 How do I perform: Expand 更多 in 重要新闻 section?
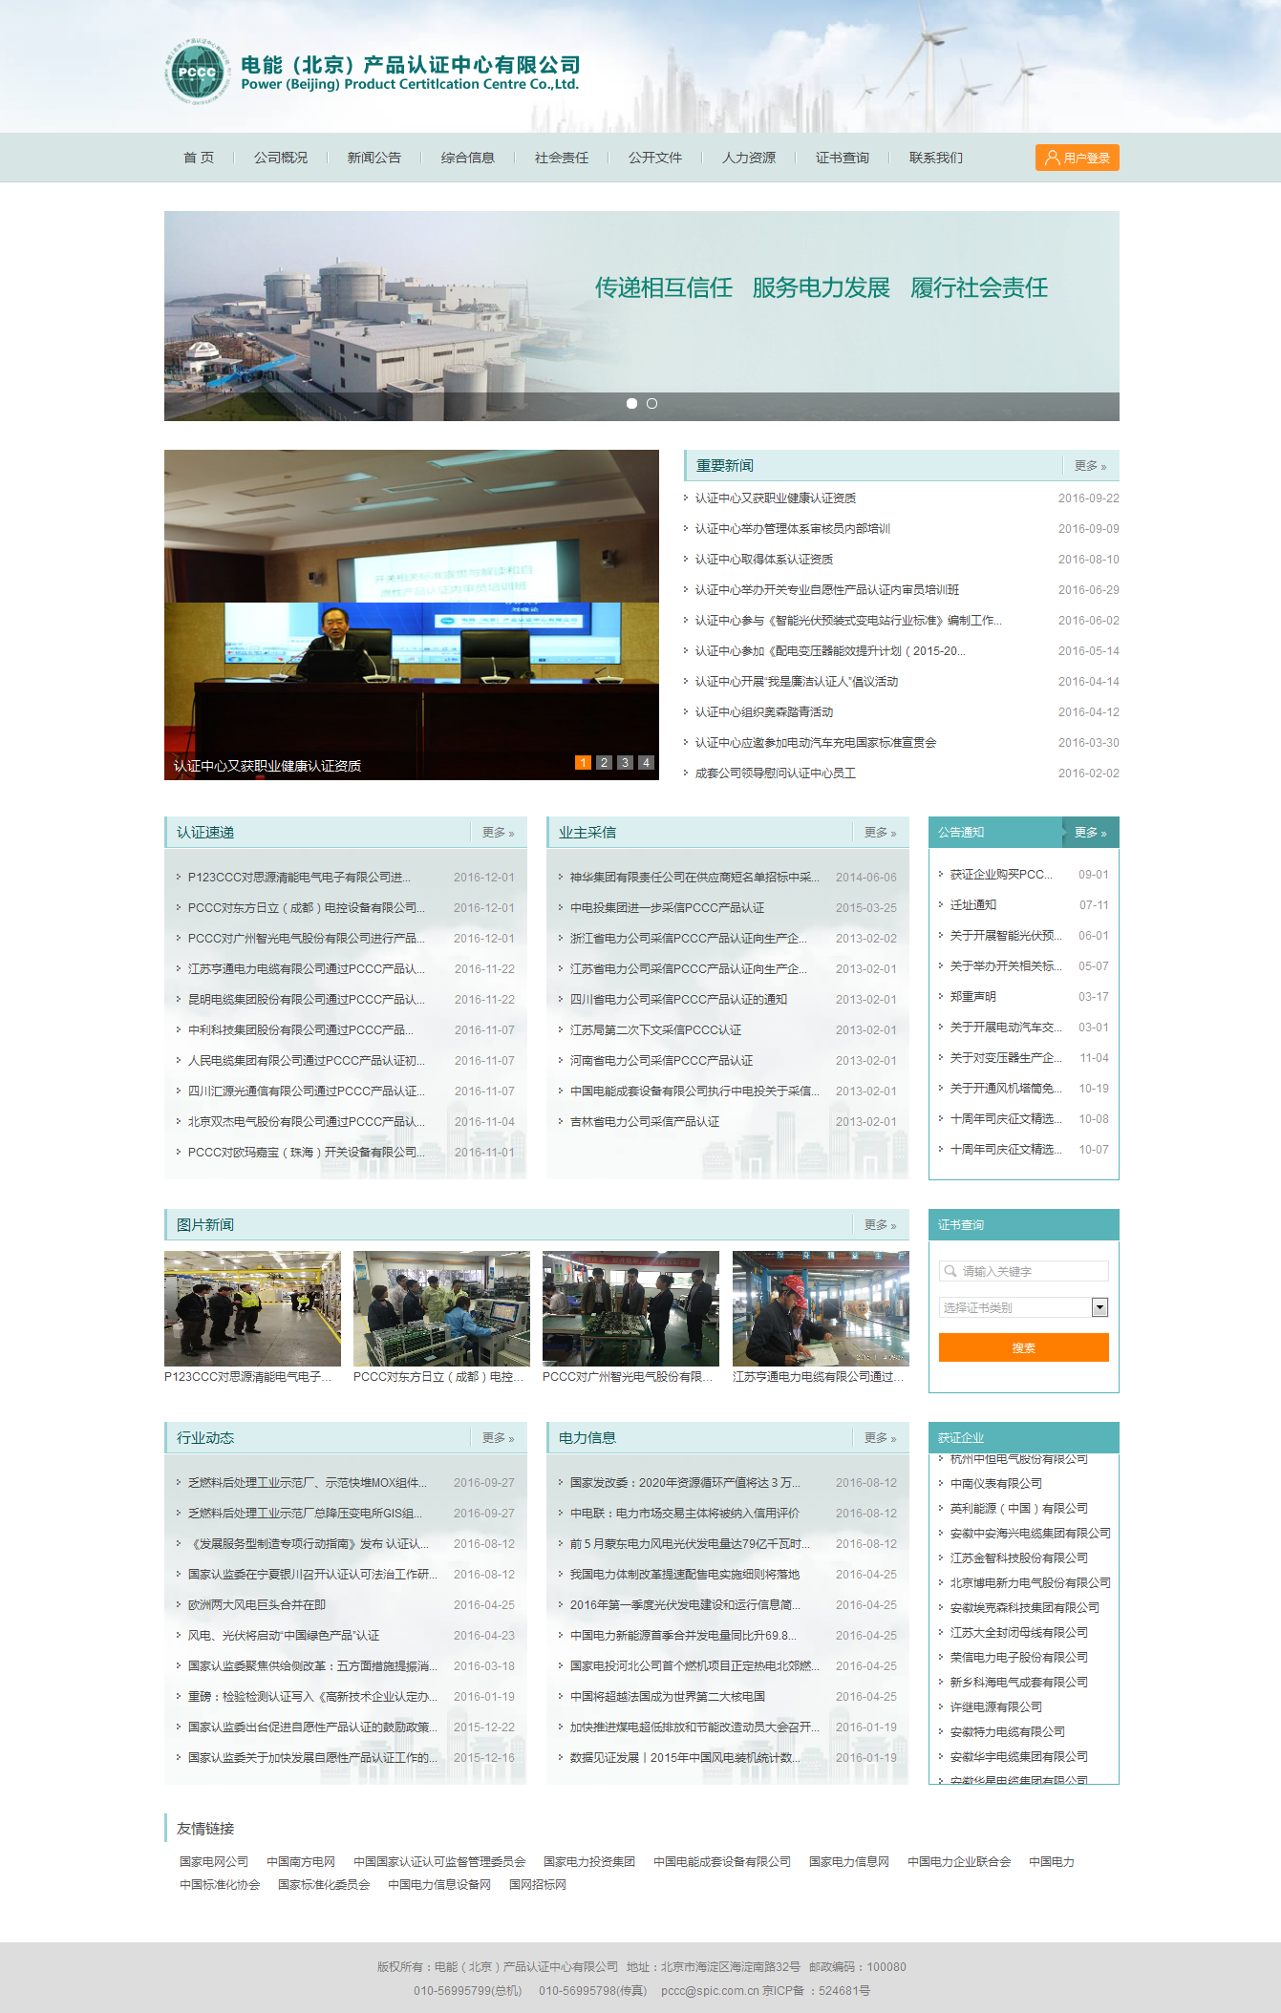1090,466
